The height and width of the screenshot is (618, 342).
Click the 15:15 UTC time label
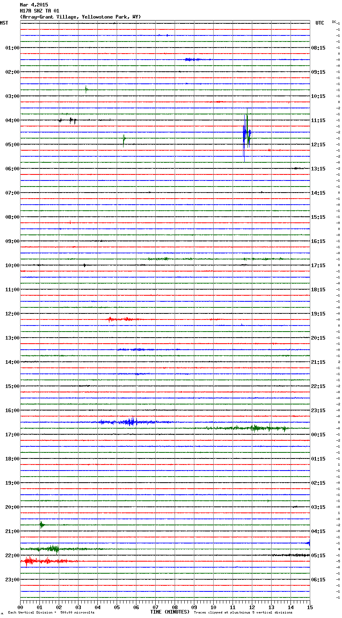(318, 217)
